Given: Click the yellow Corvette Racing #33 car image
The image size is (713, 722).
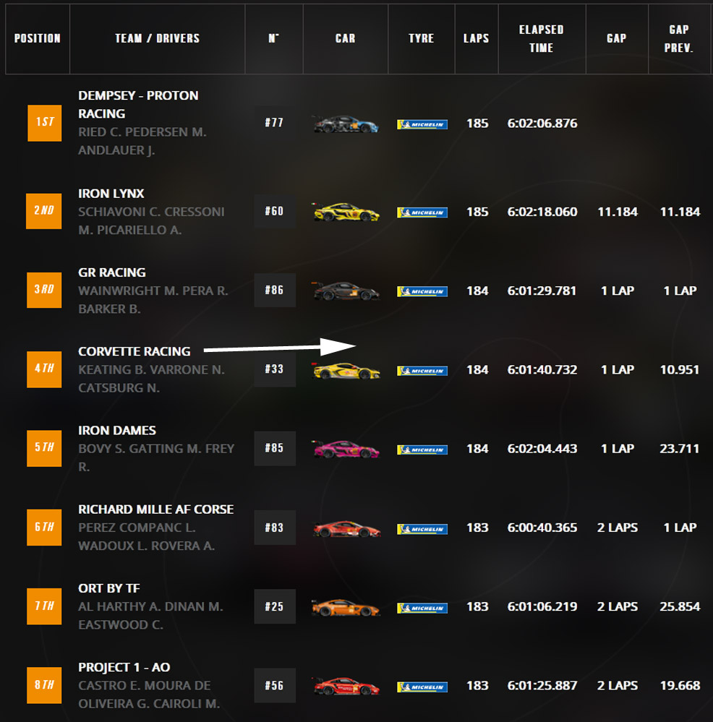Looking at the screenshot, I should (345, 370).
